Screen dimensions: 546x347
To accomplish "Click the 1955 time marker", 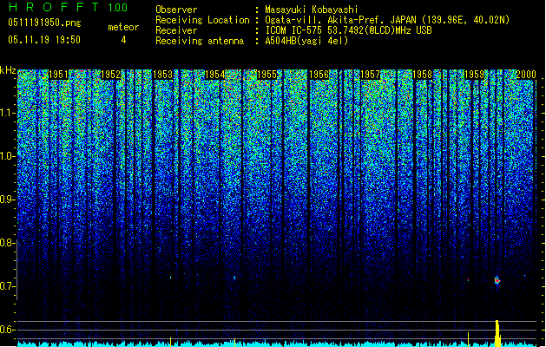I will tap(266, 75).
